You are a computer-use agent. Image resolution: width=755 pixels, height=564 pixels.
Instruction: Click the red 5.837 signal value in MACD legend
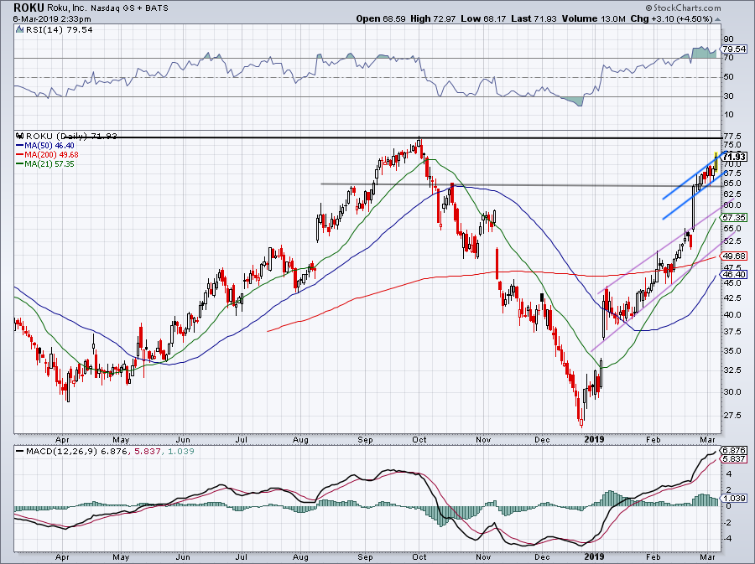(146, 452)
